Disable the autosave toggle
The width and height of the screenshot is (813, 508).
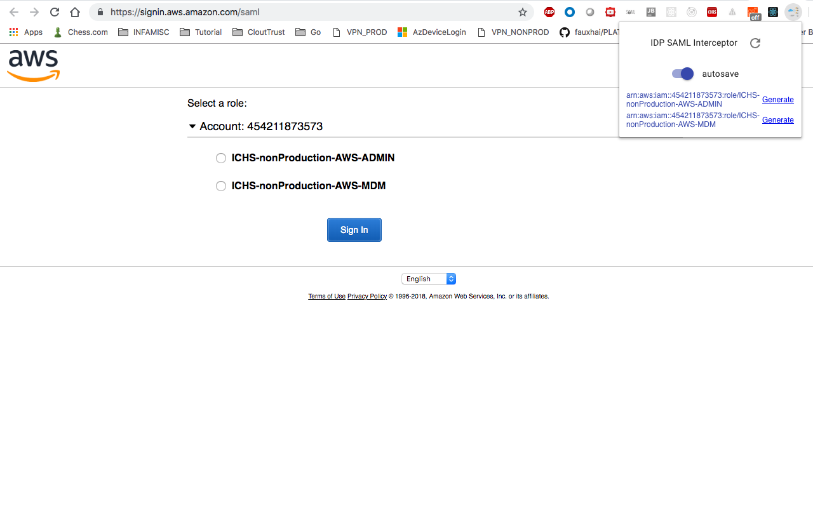682,74
